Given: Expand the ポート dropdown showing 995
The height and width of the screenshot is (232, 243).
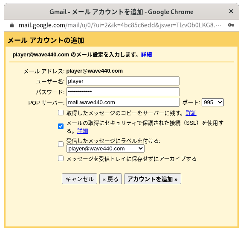Looking at the screenshot, I should point(213,103).
